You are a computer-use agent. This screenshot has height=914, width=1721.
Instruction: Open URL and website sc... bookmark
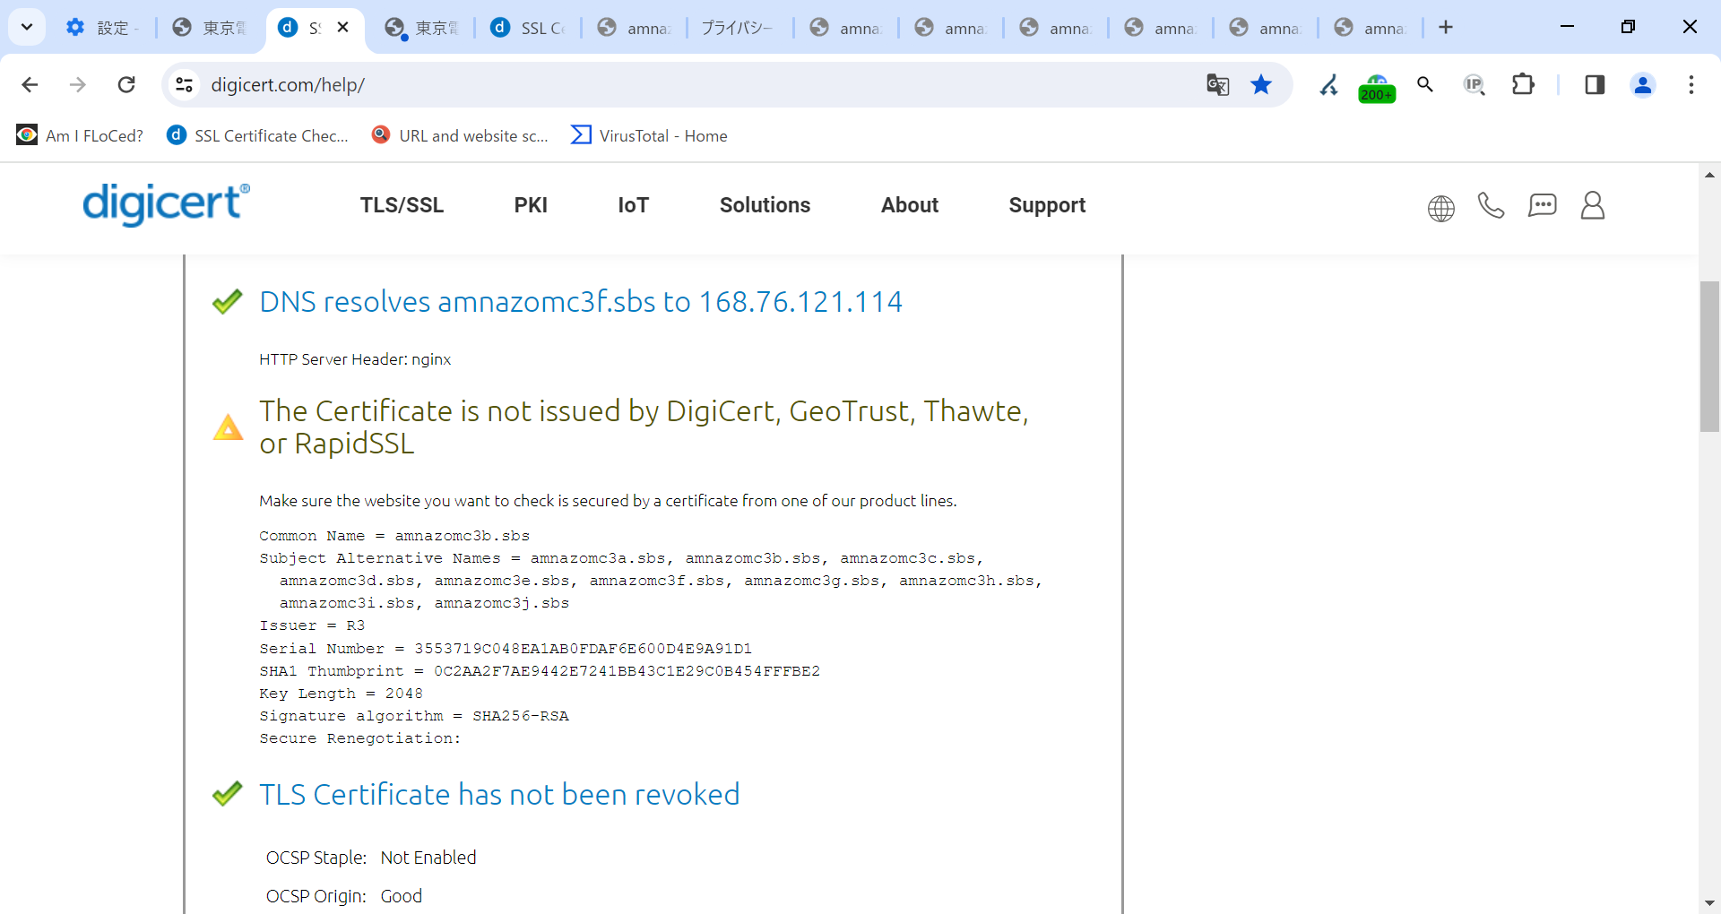point(460,135)
